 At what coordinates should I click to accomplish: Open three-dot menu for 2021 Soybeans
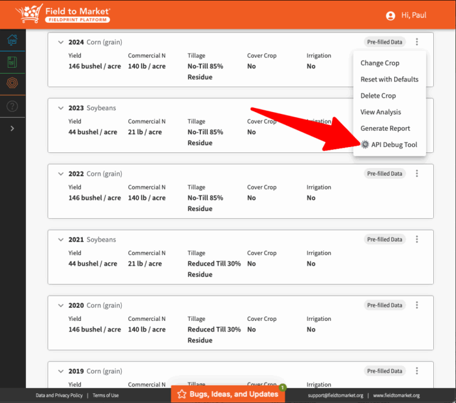pos(417,240)
